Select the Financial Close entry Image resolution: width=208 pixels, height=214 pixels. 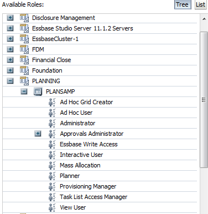point(51,60)
